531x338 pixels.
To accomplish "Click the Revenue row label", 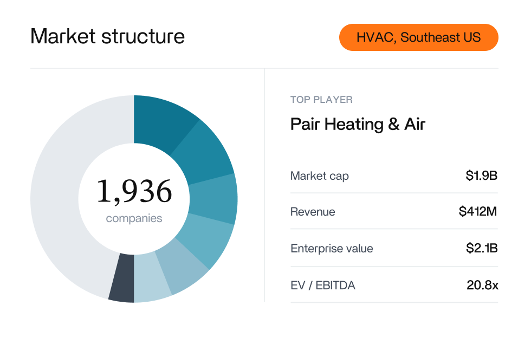I will pyautogui.click(x=313, y=212).
